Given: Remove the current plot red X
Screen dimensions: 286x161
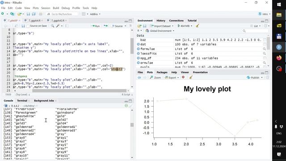Looking at the screenshot, I should (183, 77).
